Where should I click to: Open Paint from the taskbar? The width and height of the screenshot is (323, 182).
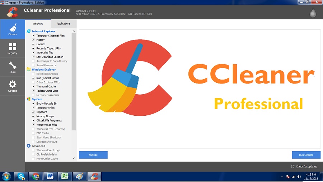pos(80,177)
